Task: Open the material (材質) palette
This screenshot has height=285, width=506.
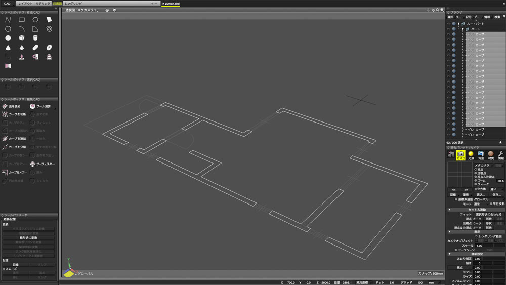Action: pyautogui.click(x=491, y=155)
